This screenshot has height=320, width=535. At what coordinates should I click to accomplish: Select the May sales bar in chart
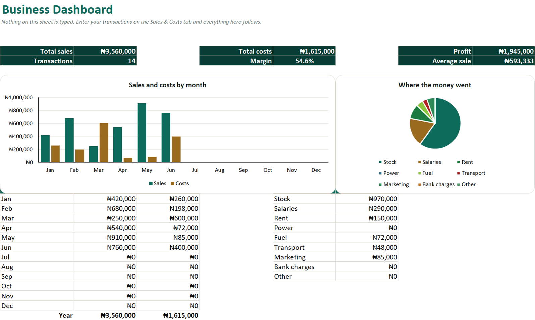click(x=142, y=133)
